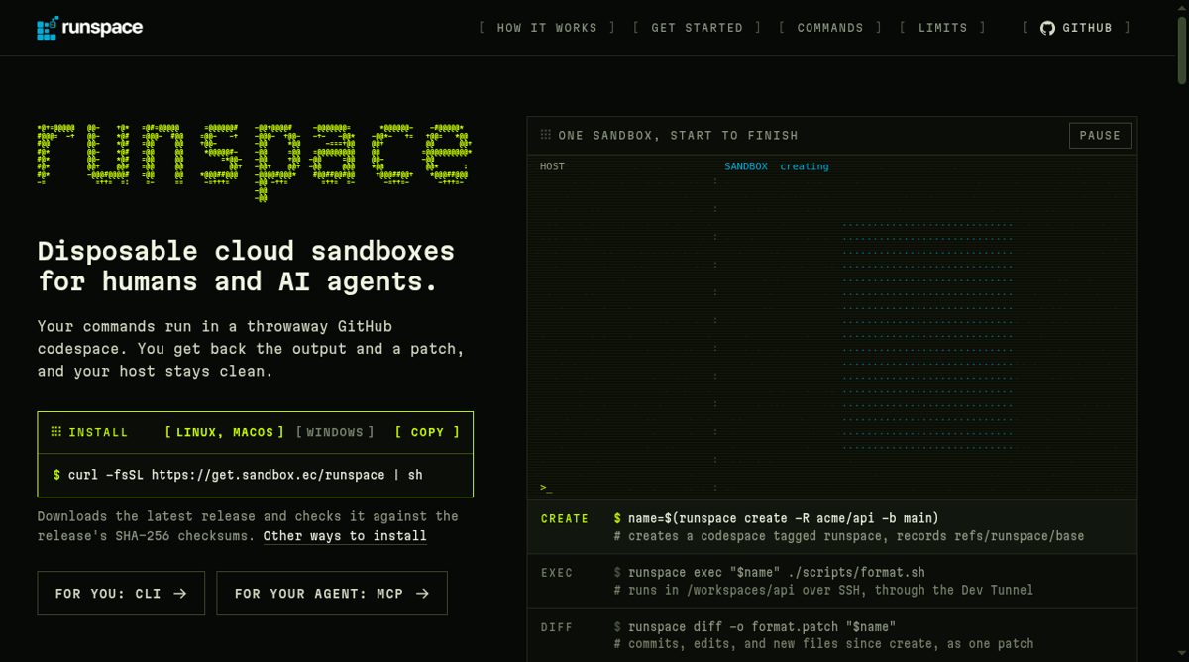Open the GET STARTED nav item
This screenshot has width=1189, height=662.
point(697,28)
